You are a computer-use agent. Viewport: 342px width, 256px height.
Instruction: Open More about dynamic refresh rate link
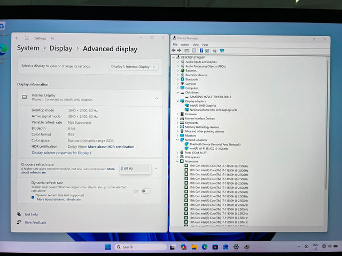pos(59,199)
